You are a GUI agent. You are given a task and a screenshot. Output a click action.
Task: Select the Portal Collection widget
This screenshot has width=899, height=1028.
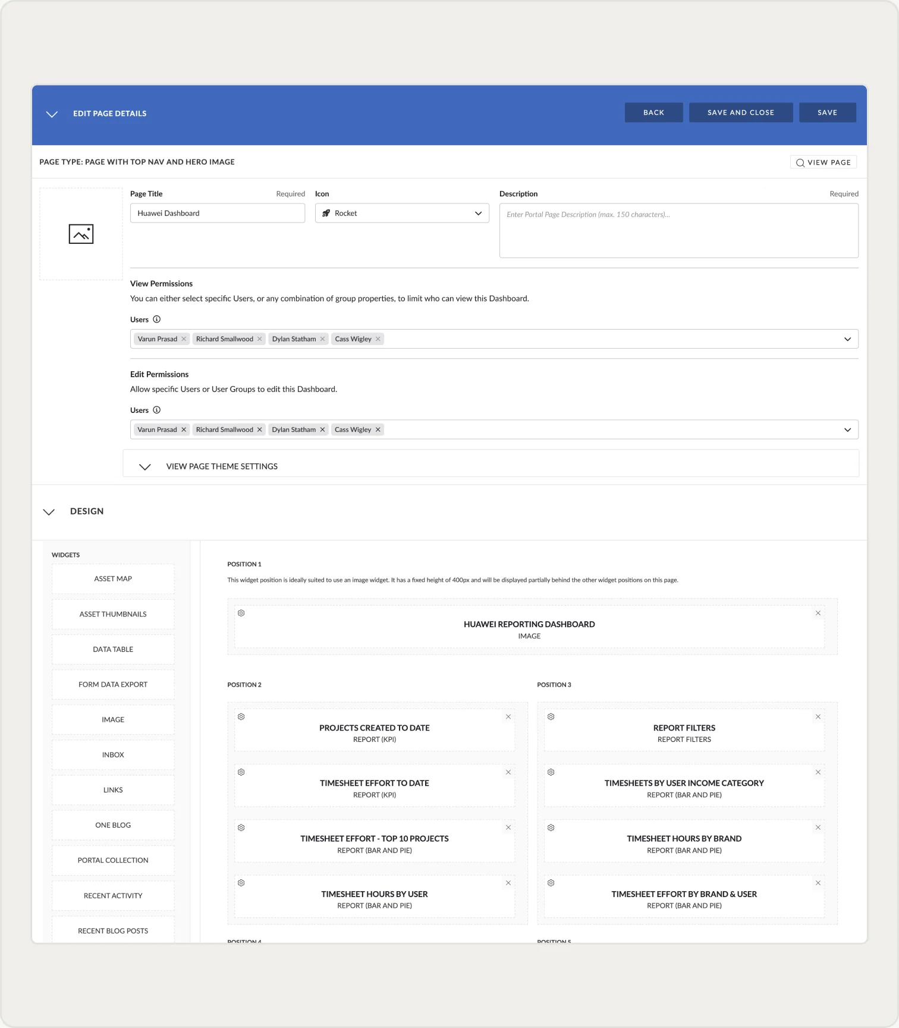pos(113,860)
